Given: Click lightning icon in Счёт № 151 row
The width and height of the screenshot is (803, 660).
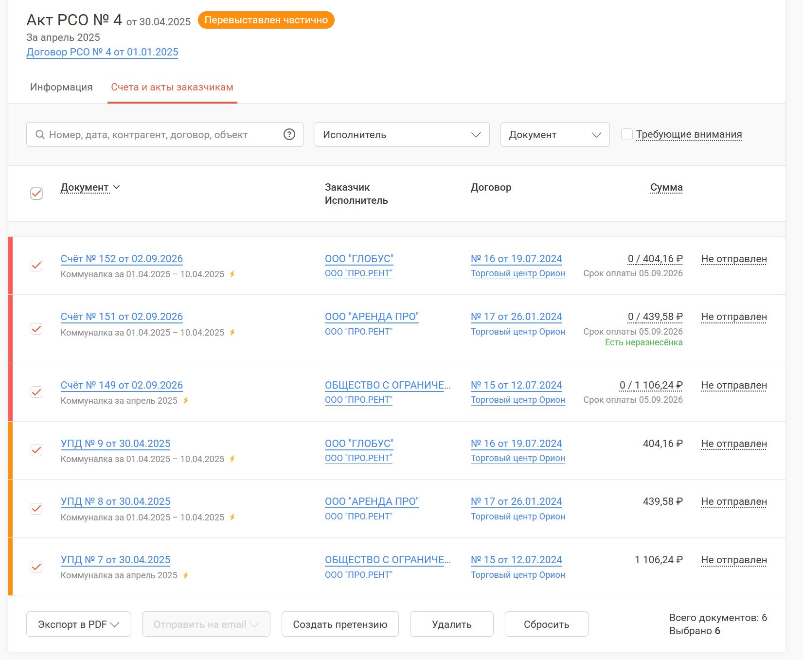Looking at the screenshot, I should pos(232,333).
